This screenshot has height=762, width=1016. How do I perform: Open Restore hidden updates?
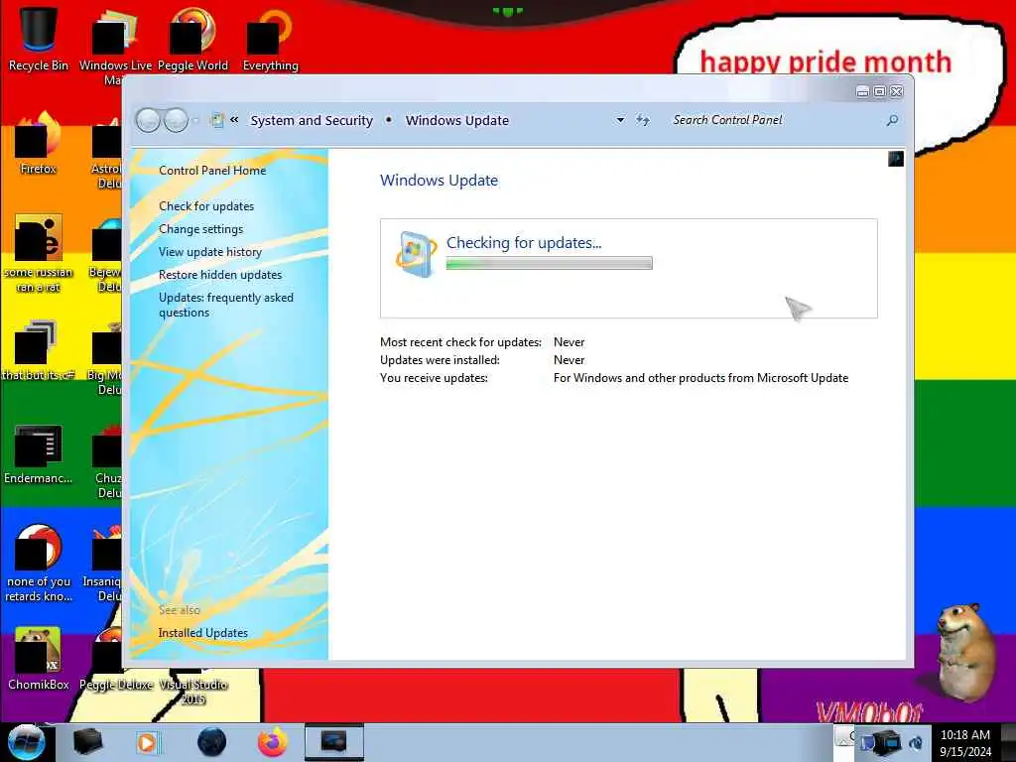pos(220,275)
